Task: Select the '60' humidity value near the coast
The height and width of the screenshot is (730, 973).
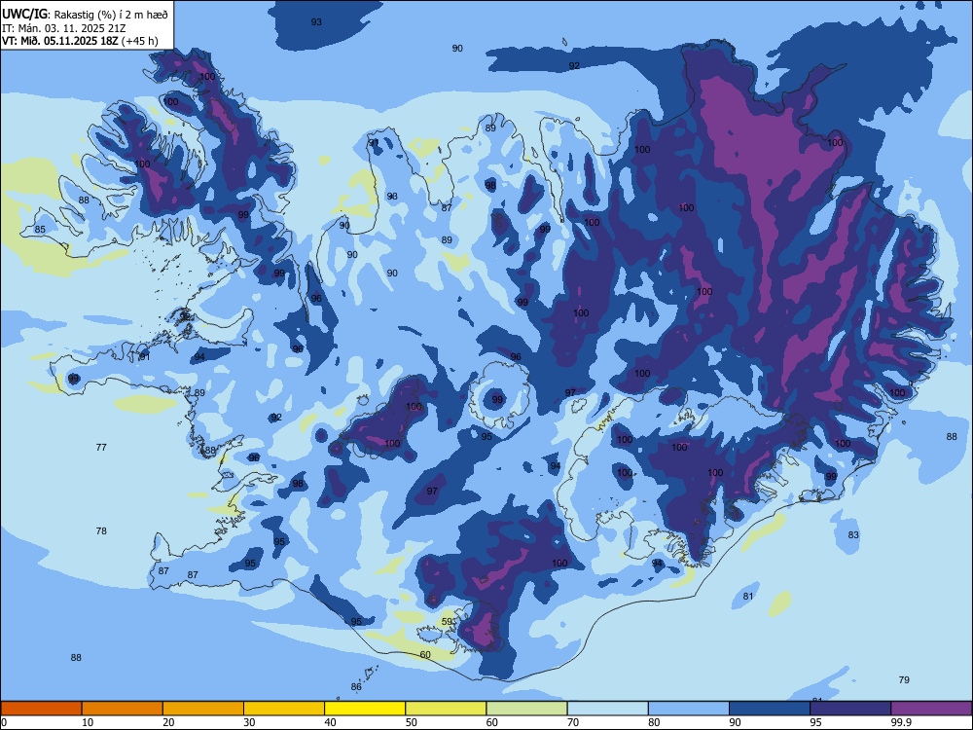Action: coord(425,654)
